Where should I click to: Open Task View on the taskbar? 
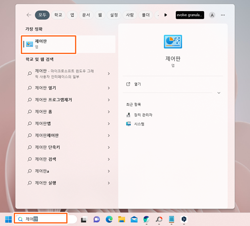[84, 219]
